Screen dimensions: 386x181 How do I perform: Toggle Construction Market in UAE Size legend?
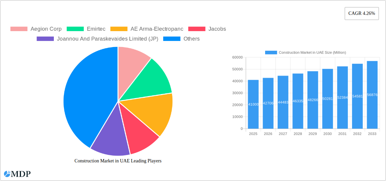(305, 52)
